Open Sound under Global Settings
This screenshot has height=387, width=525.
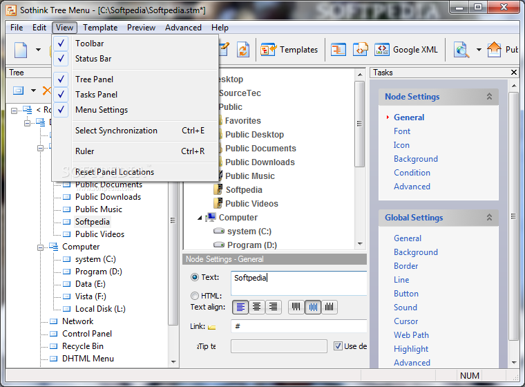[x=405, y=308]
